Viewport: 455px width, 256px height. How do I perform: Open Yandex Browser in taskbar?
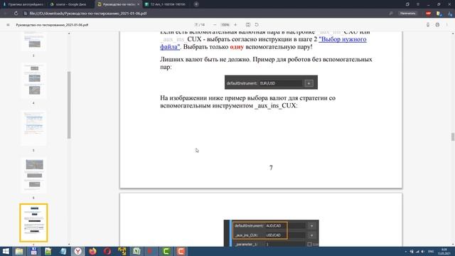[x=77, y=251]
